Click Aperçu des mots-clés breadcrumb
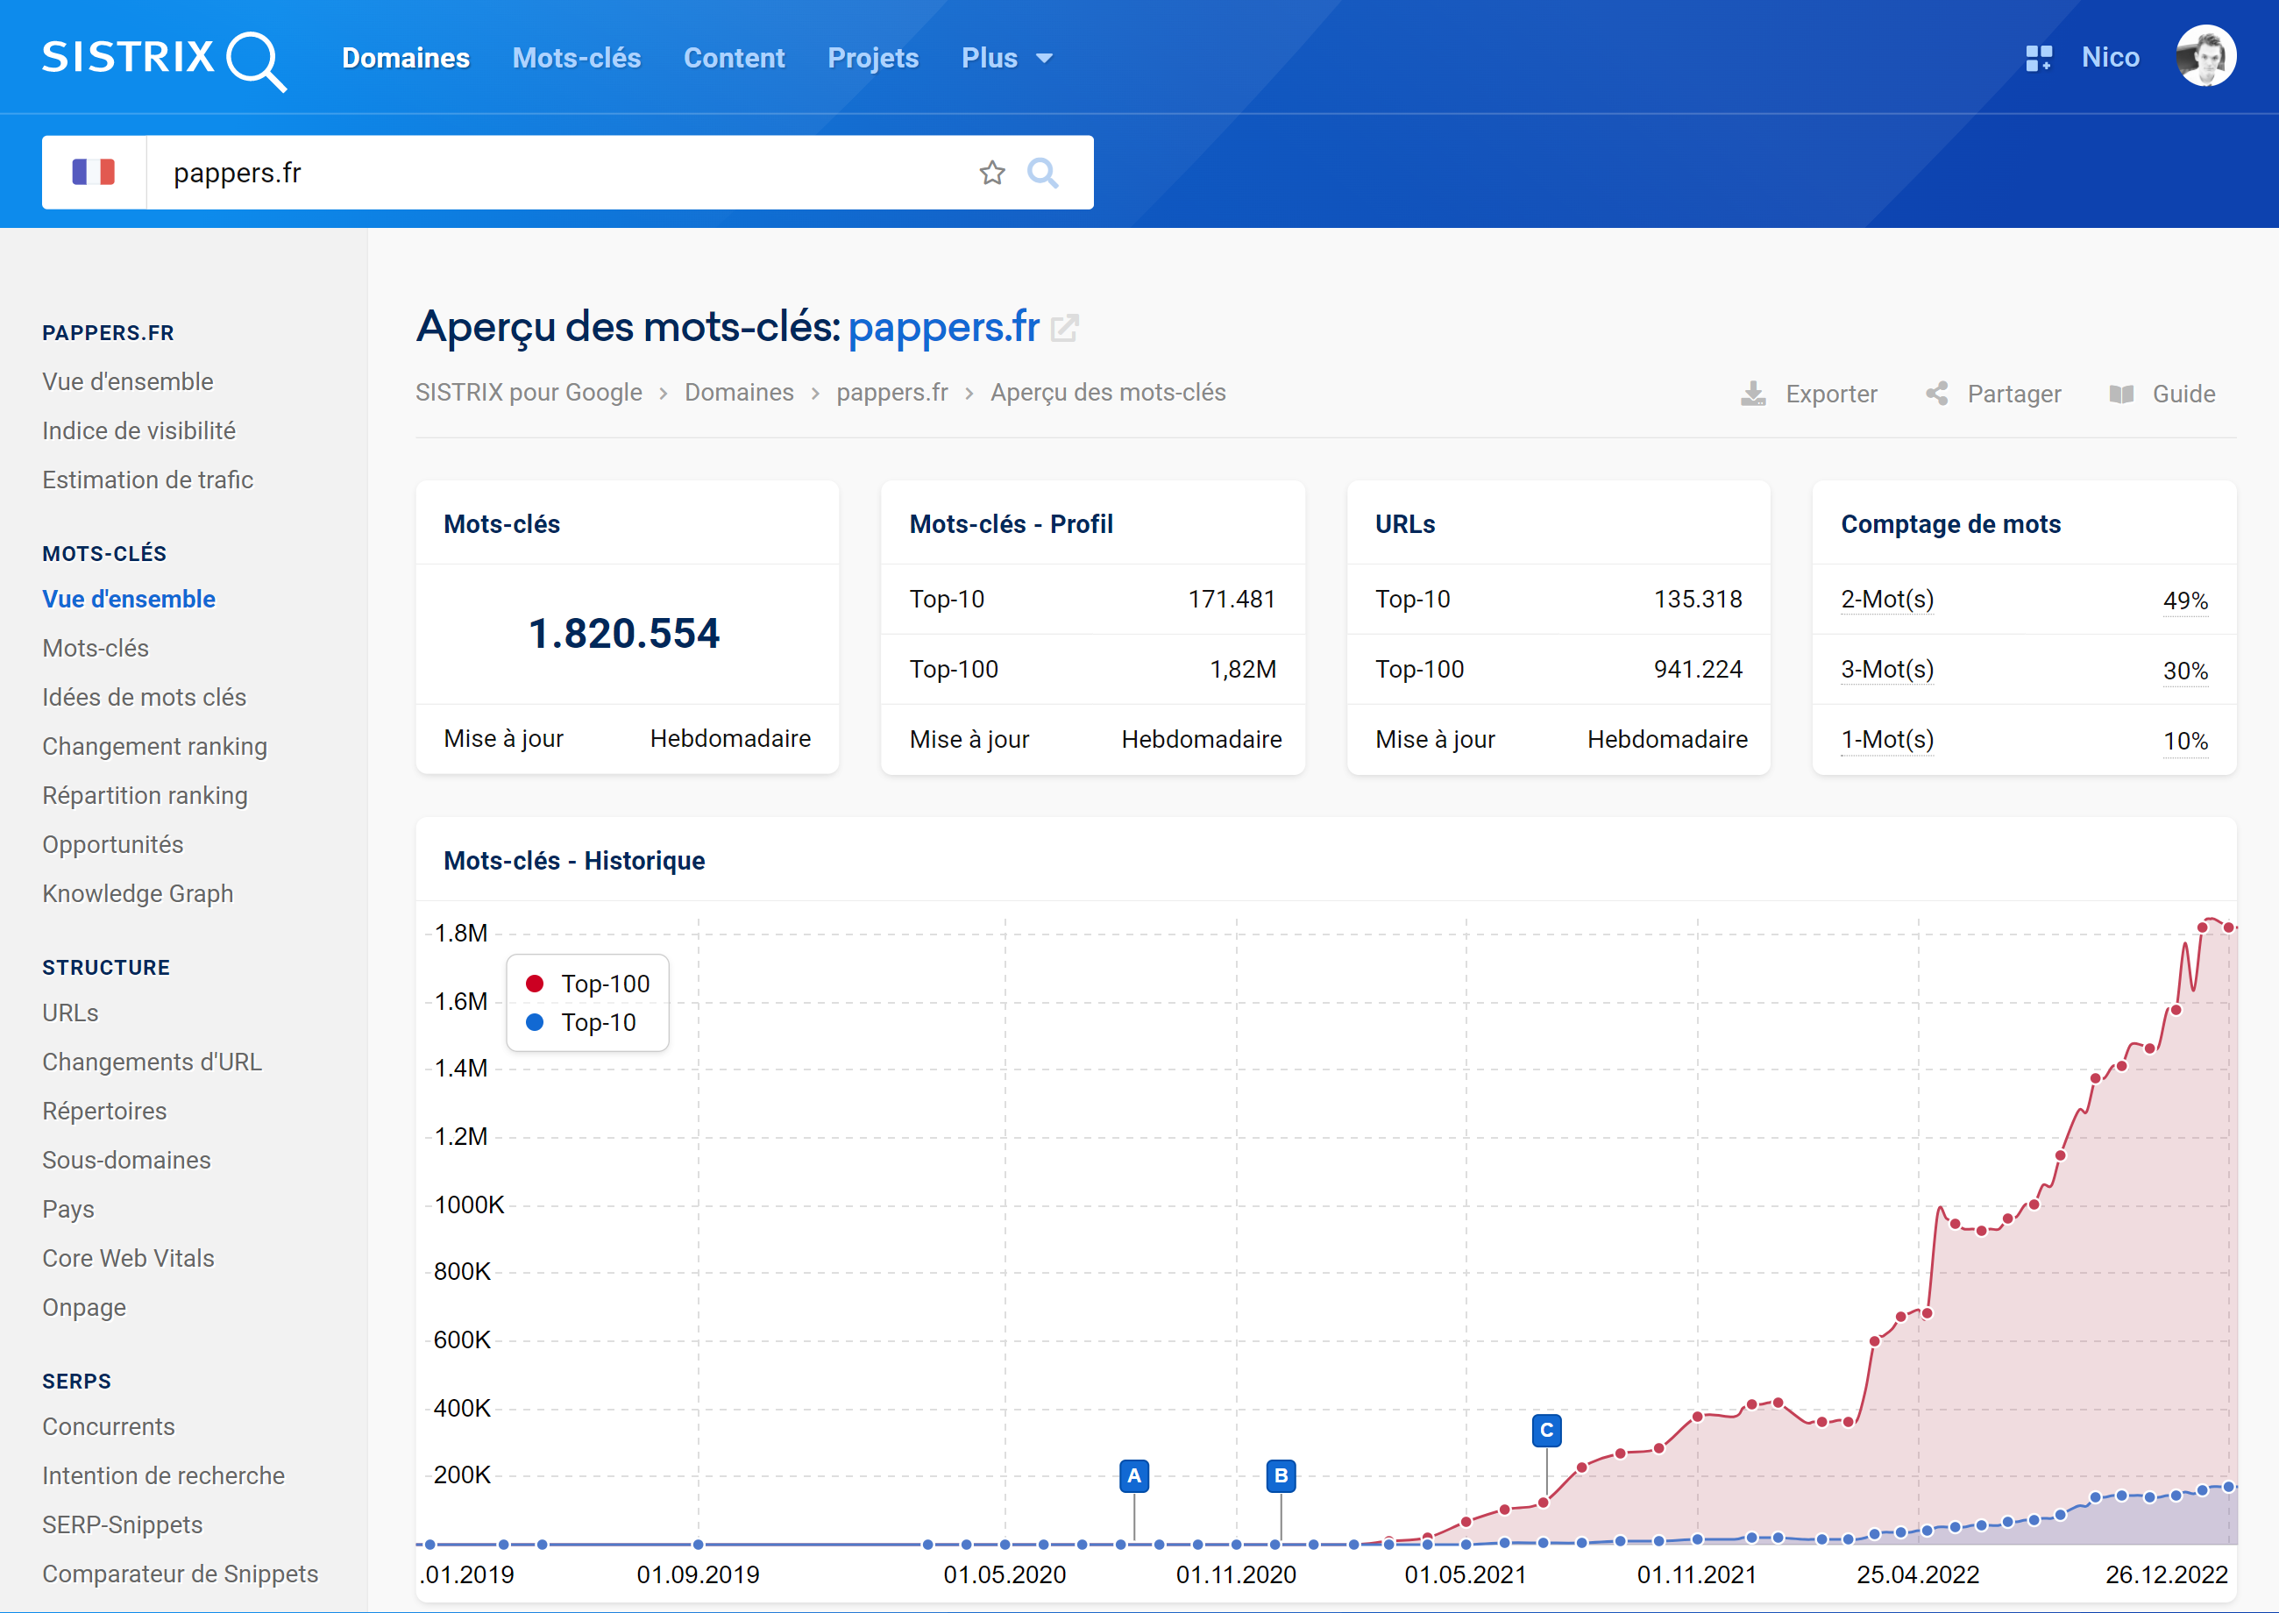Image resolution: width=2279 pixels, height=1613 pixels. 1108,394
